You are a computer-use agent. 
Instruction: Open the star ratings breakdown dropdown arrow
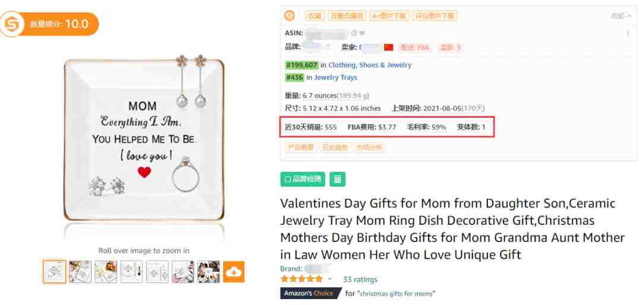pos(329,279)
